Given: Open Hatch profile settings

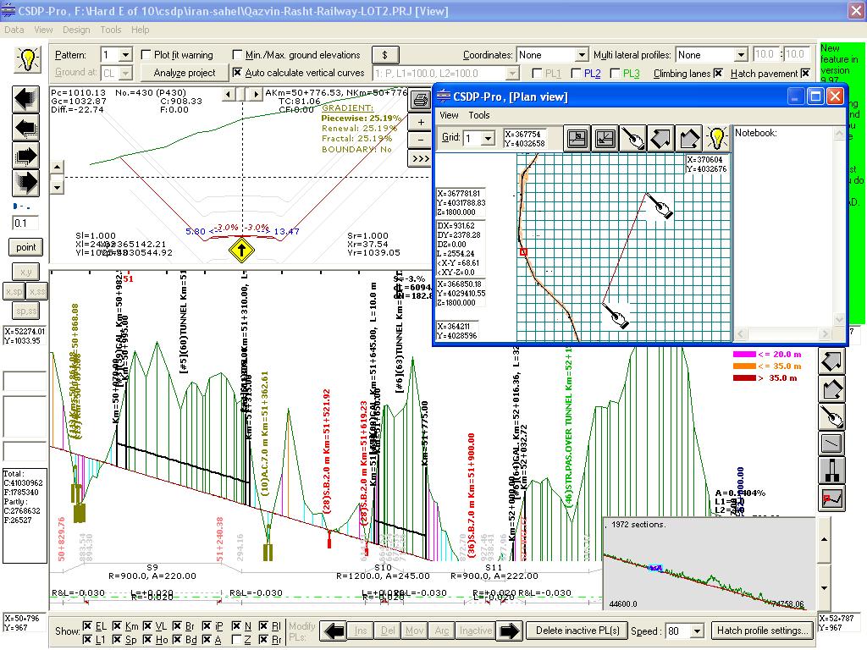Looking at the screenshot, I should [x=762, y=631].
